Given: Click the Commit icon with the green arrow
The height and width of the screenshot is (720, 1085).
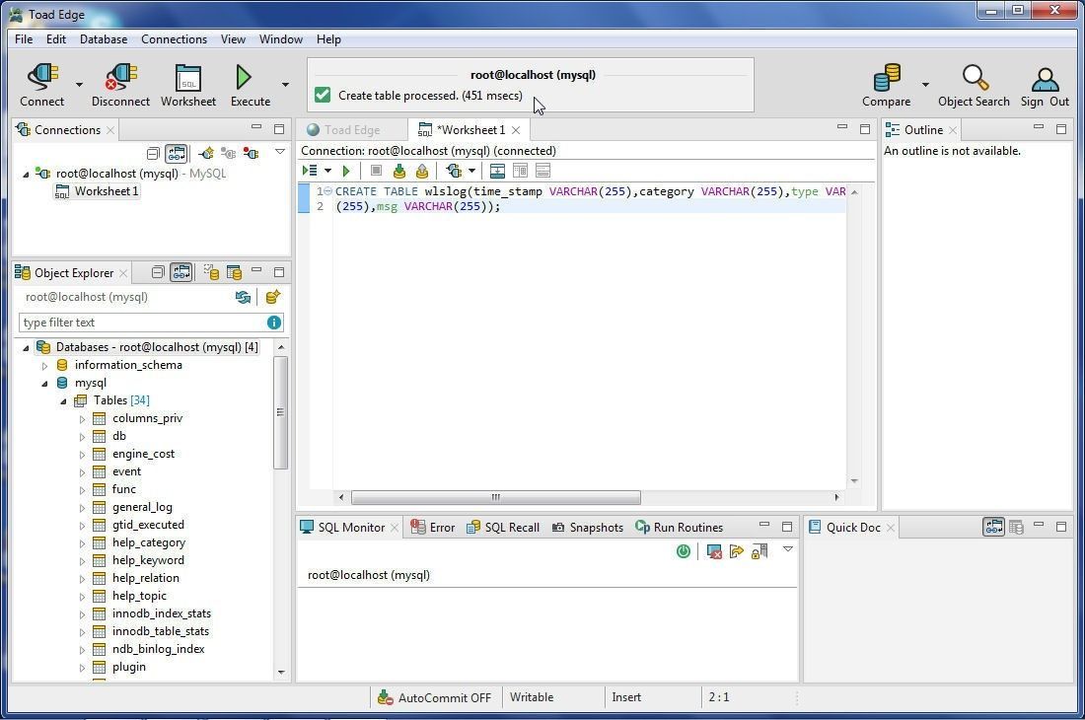Looking at the screenshot, I should tap(399, 171).
